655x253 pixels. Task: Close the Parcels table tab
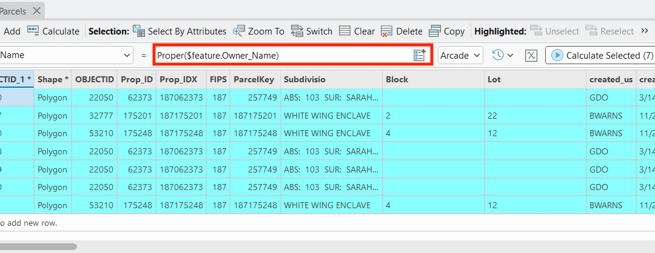tap(37, 11)
